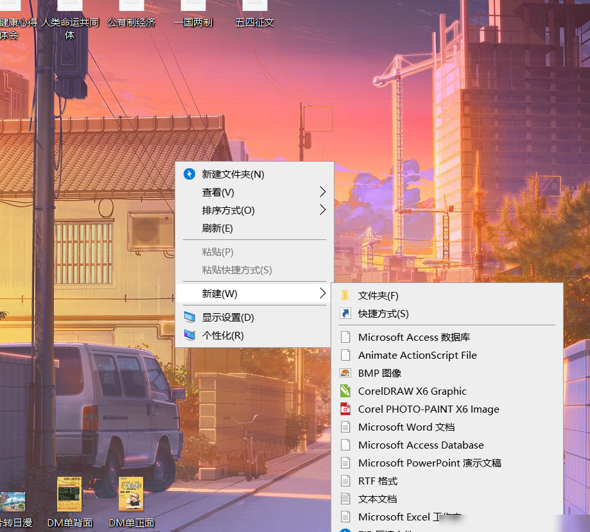Screen dimensions: 590x532
Task: Click the yellow folder icon in submenu
Action: tap(345, 295)
